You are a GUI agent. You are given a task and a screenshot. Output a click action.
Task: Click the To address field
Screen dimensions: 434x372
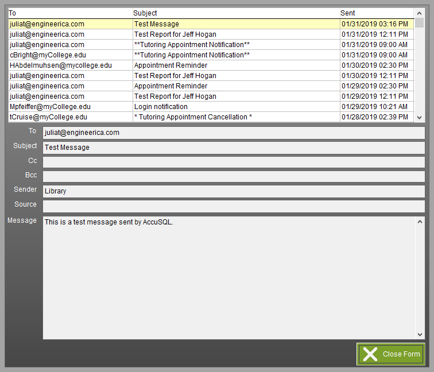[234, 133]
